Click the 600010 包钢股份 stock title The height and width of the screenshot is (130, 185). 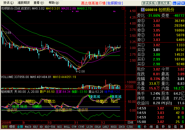click(160, 10)
